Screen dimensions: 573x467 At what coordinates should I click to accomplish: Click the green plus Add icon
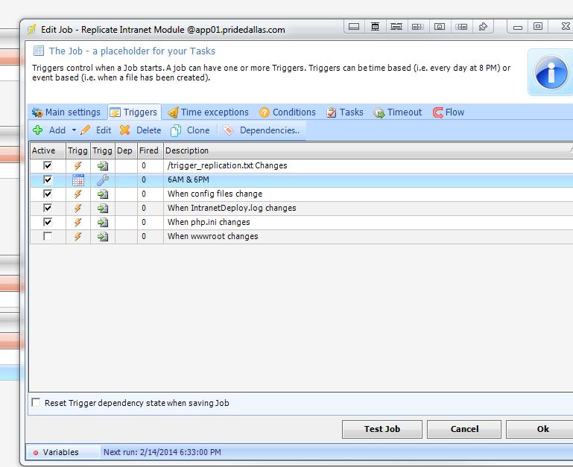tap(38, 130)
